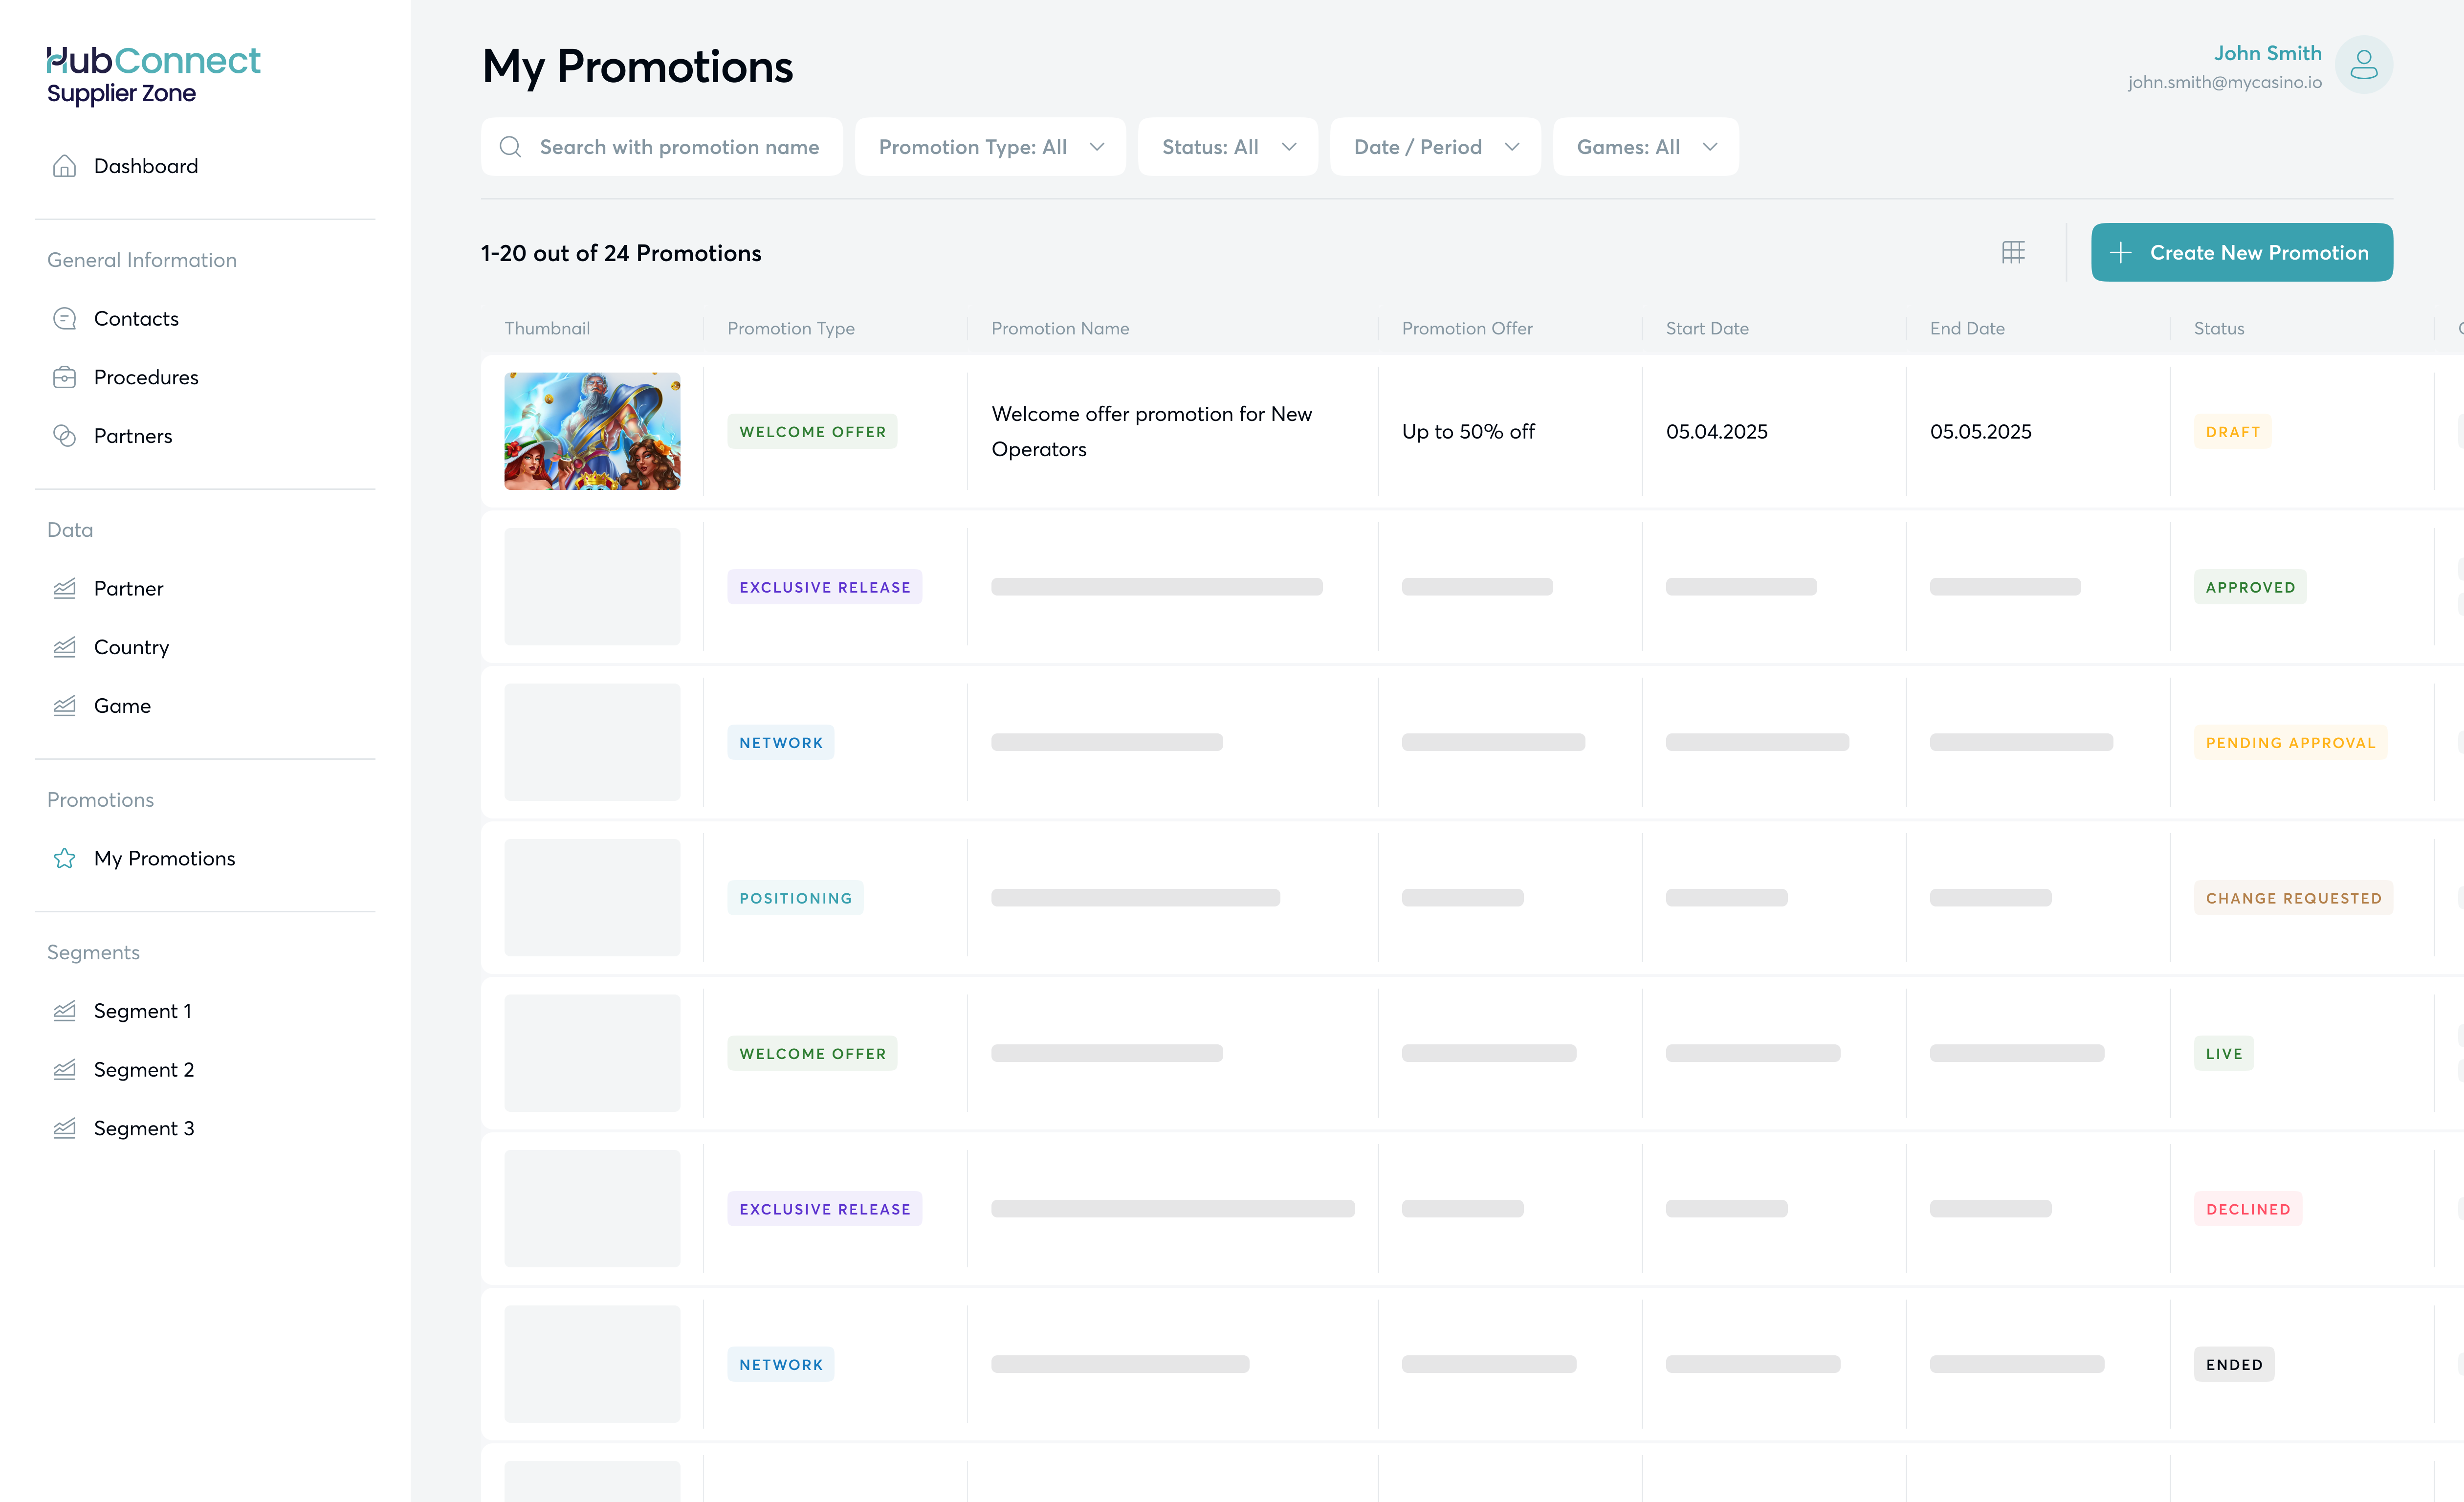Expand the Promotion Type filter dropdown
Viewport: 2464px width, 1502px height.
pyautogui.click(x=990, y=147)
